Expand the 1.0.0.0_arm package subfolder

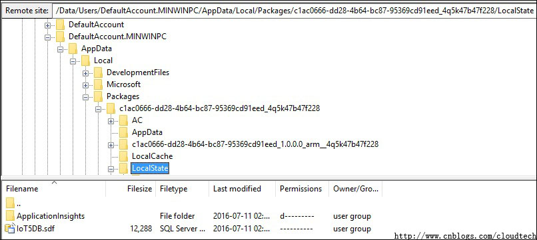(111, 145)
